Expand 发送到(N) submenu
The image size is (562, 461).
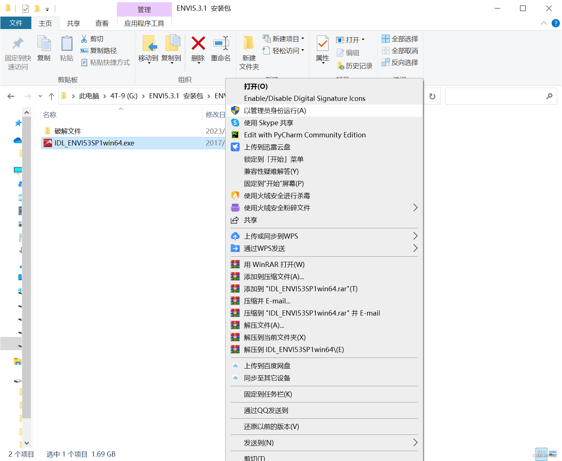[415, 443]
